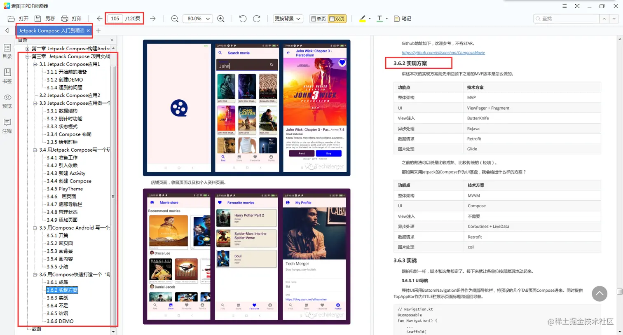Jump to next search result arrow

coord(614,19)
